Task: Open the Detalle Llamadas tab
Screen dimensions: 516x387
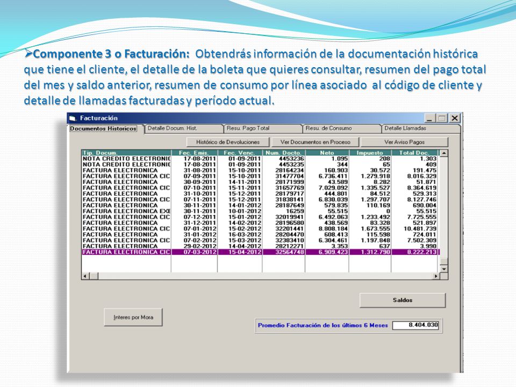Action: click(x=421, y=128)
